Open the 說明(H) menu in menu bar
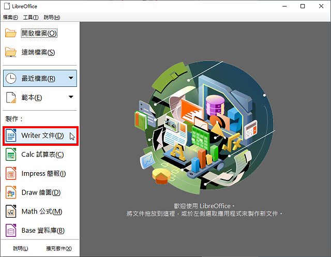The width and height of the screenshot is (331, 257). point(52,17)
